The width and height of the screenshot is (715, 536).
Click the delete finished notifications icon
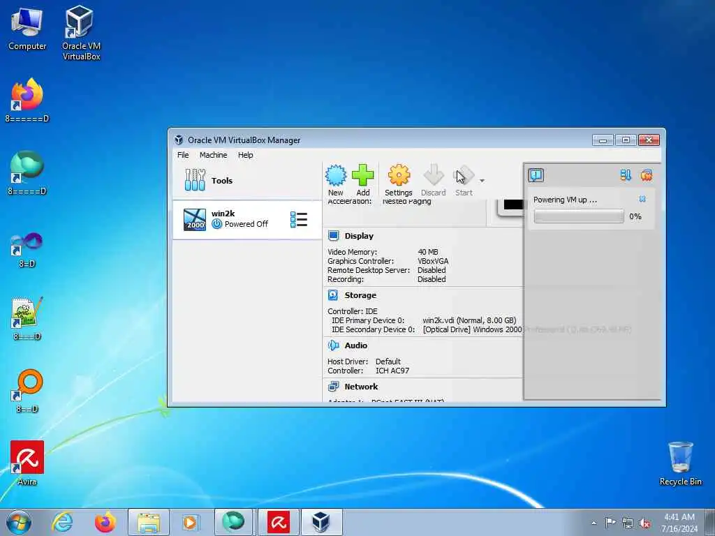click(x=646, y=175)
